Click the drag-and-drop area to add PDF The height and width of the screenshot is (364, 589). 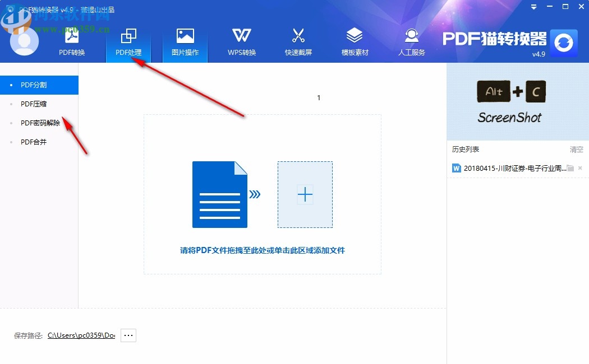[x=262, y=193]
